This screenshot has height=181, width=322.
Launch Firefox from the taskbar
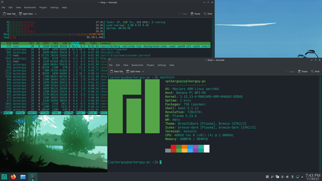click(x=13, y=177)
